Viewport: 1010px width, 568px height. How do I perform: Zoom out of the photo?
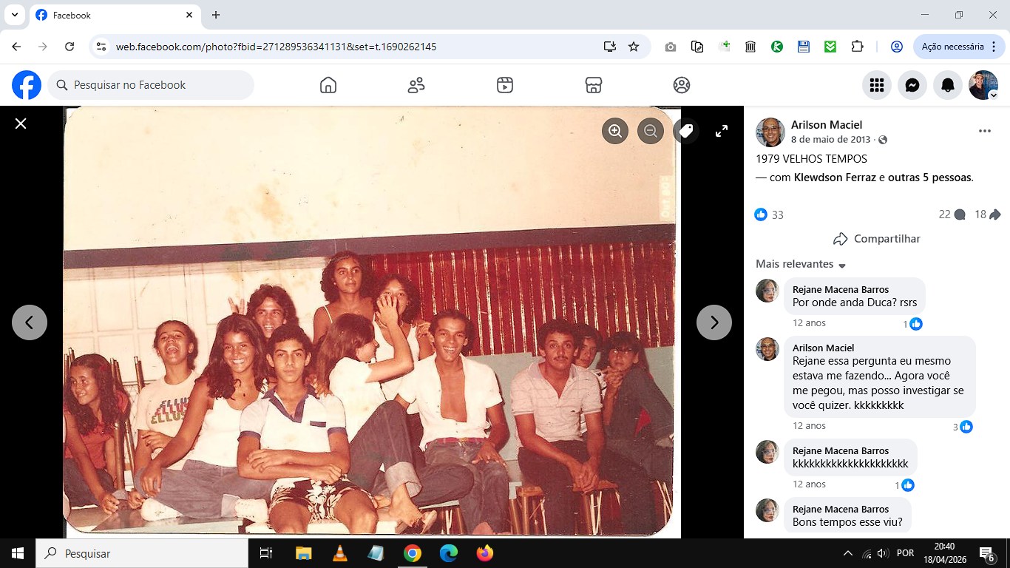coord(651,131)
